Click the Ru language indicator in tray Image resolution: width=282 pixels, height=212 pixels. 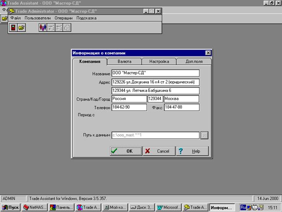(x=243, y=208)
